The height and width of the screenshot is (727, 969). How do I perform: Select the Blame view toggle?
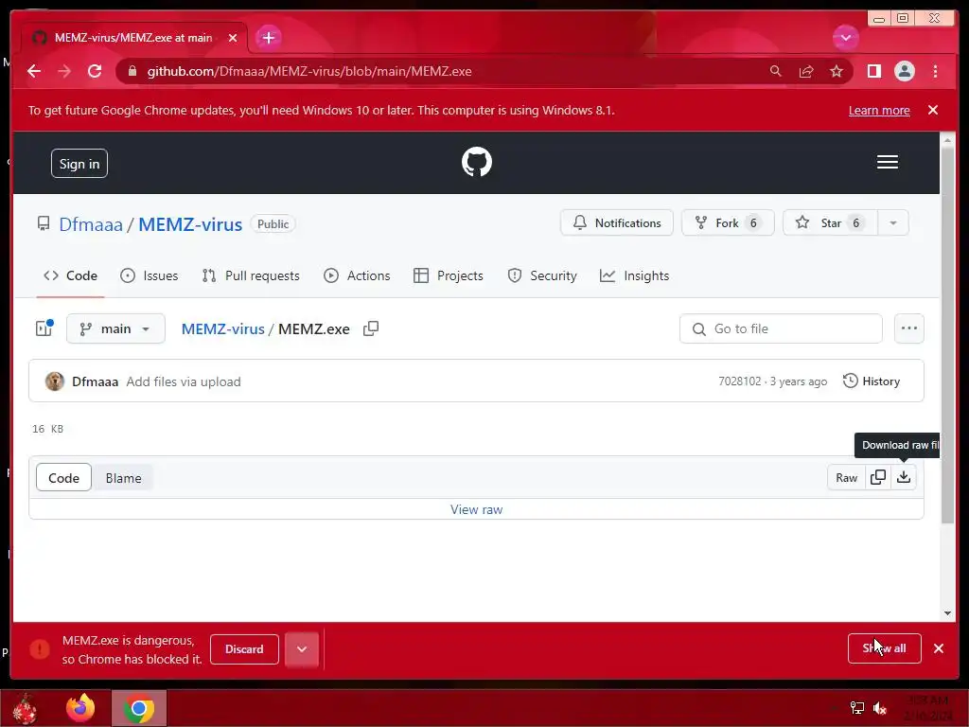click(x=123, y=477)
